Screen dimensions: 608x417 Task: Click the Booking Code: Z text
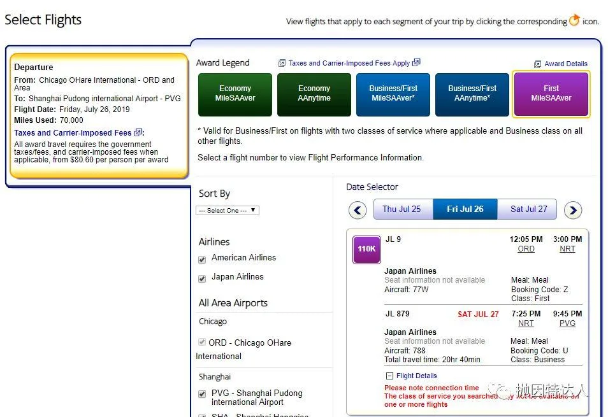pos(539,289)
